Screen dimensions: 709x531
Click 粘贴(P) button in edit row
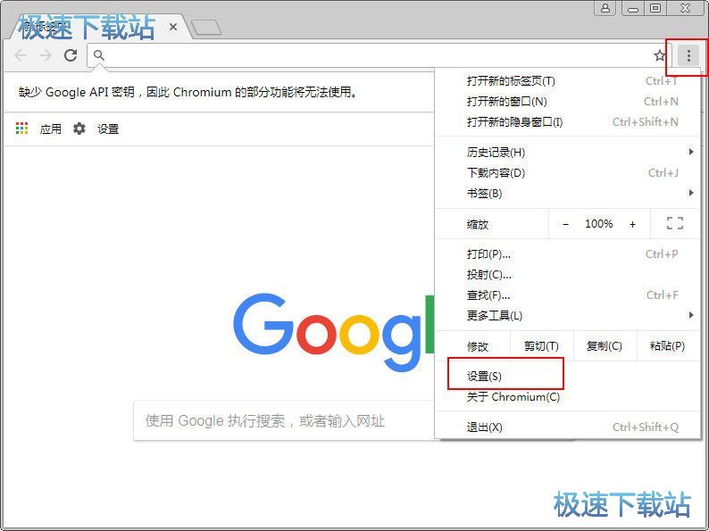click(668, 346)
